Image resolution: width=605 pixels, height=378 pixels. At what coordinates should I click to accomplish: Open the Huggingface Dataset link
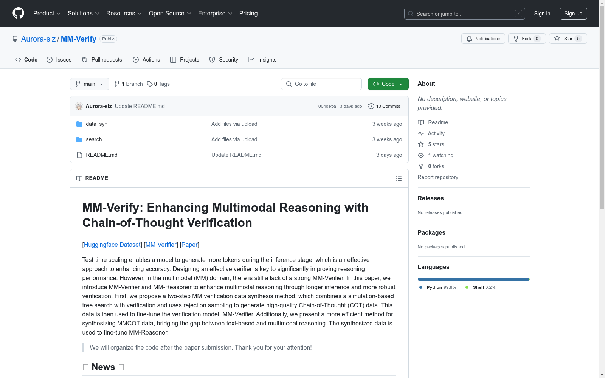[x=112, y=245]
